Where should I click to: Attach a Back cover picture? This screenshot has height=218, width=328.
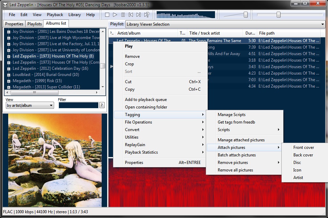click(305, 155)
